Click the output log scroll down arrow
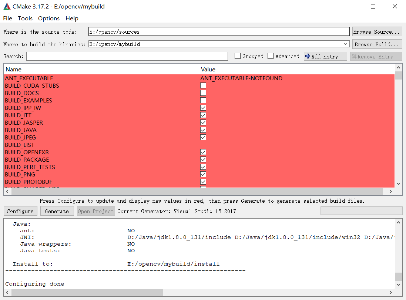The width and height of the screenshot is (406, 300). 398,284
